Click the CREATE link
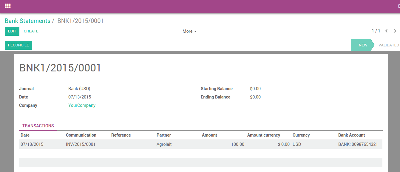 (31, 31)
